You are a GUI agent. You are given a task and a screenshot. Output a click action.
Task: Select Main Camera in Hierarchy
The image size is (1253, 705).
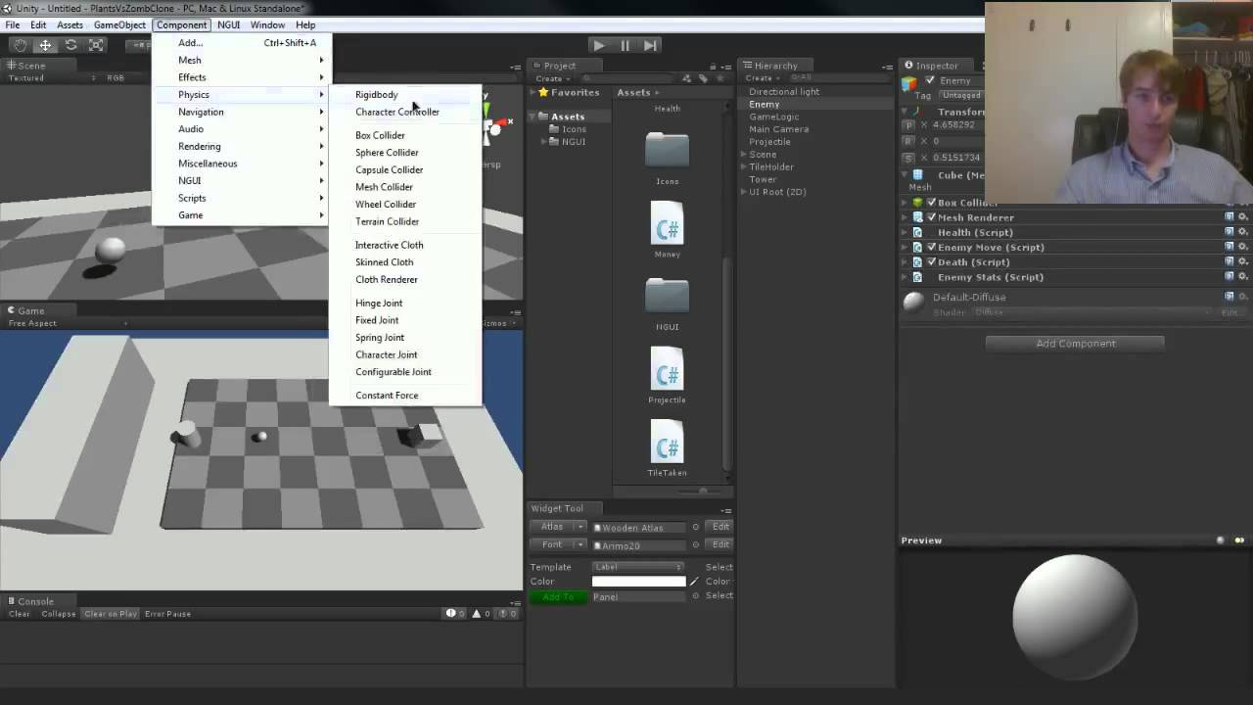(x=779, y=129)
